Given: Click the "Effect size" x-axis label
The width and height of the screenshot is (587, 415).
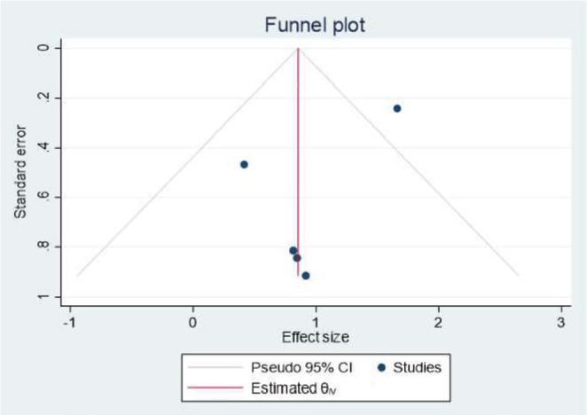Looking at the screenshot, I should (315, 337).
